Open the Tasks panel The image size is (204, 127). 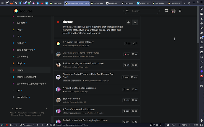point(202,57)
